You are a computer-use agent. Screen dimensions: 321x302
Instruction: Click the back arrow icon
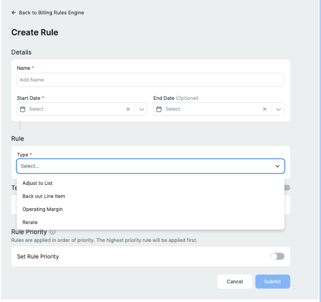pyautogui.click(x=14, y=13)
